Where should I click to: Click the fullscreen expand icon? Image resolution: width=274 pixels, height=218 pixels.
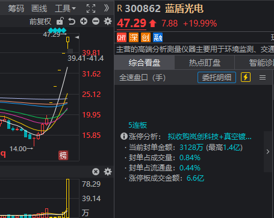point(91,8)
